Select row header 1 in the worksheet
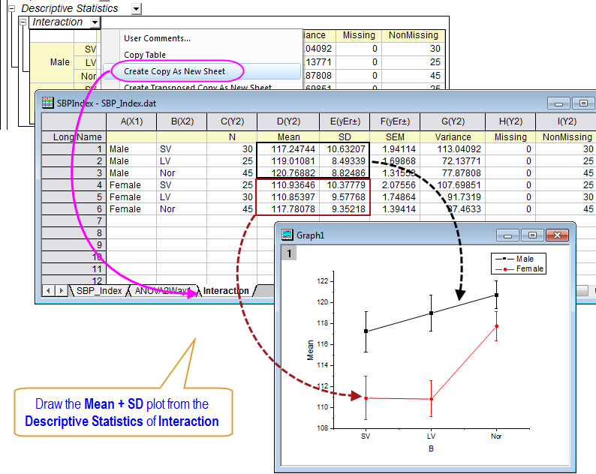The image size is (596, 474). tap(74, 149)
